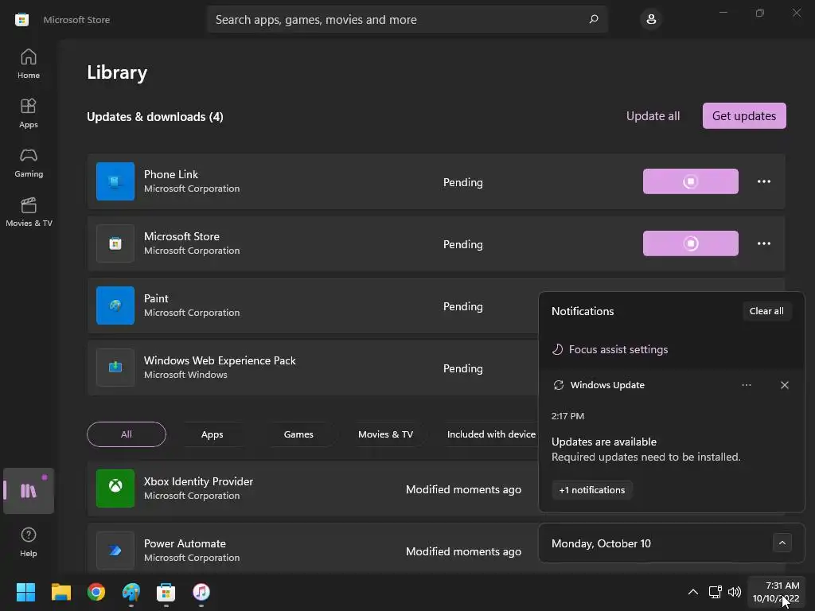The height and width of the screenshot is (611, 815).
Task: Stop the Microsoft Store pending download
Action: click(x=690, y=243)
